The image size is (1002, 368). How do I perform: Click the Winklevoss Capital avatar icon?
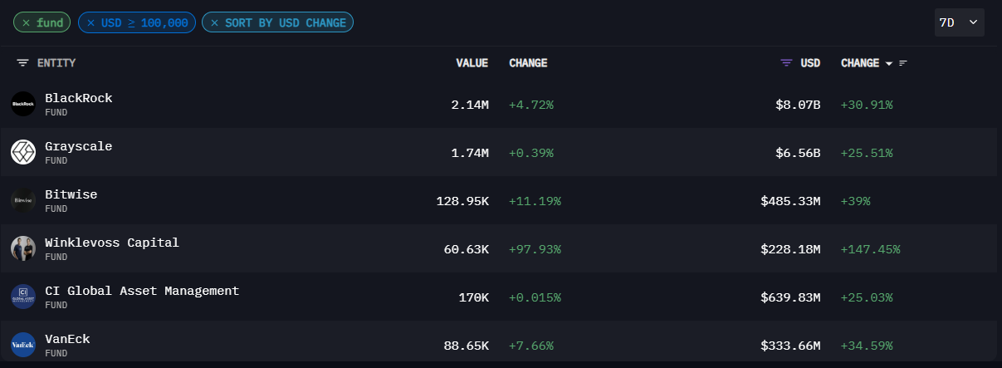23,248
